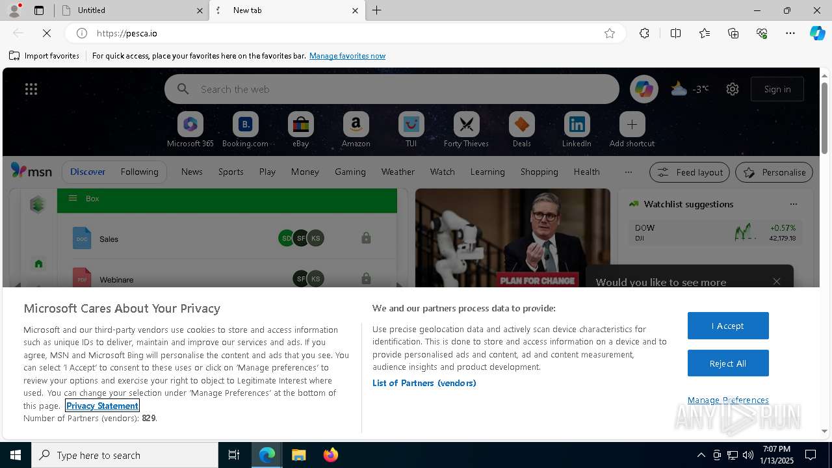Open Feed layout options
This screenshot has width=832, height=468.
click(690, 172)
